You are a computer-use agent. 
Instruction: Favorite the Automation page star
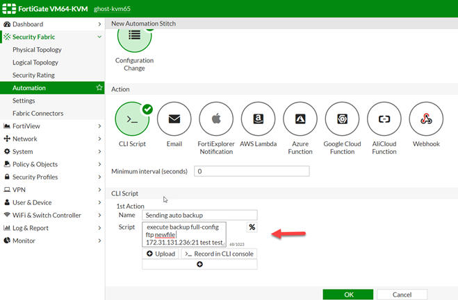[x=99, y=87]
